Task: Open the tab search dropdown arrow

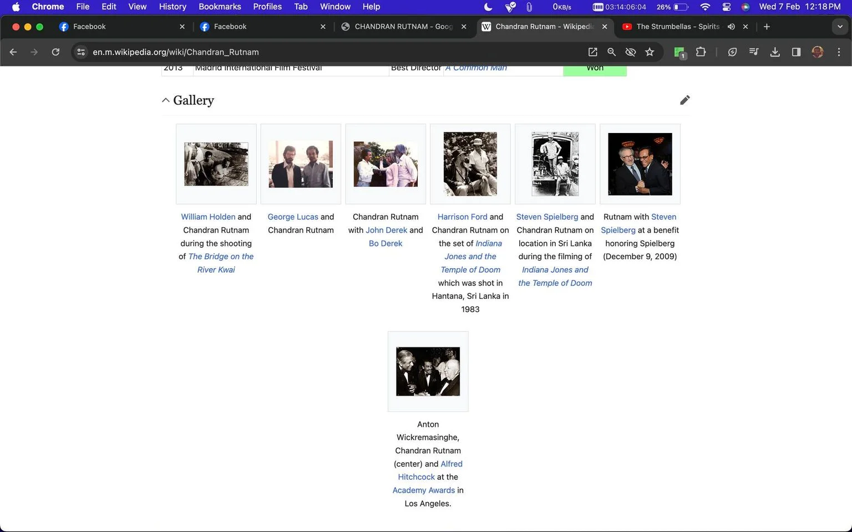Action: click(x=839, y=27)
